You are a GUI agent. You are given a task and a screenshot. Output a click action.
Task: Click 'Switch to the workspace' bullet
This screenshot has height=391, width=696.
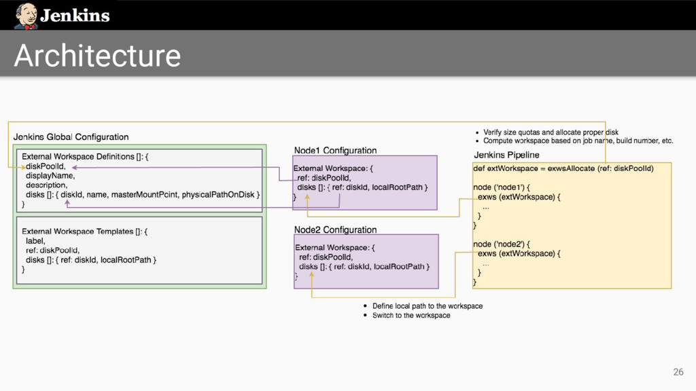[411, 315]
